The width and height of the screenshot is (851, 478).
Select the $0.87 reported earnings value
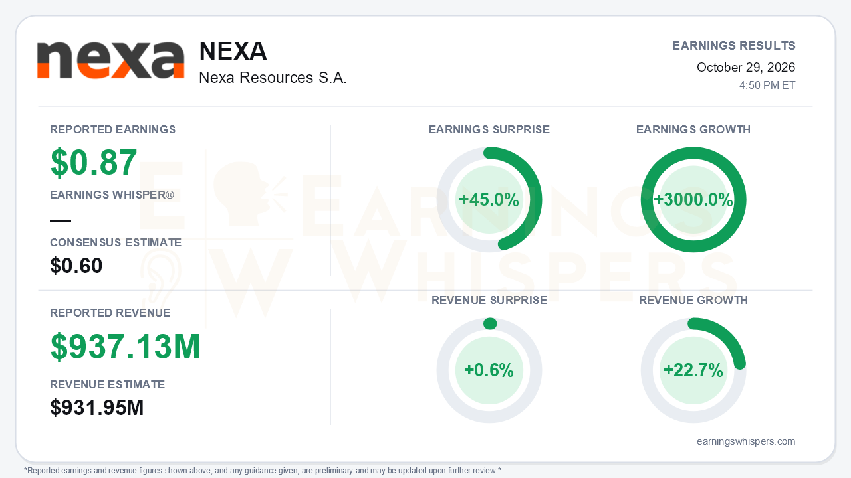click(94, 162)
